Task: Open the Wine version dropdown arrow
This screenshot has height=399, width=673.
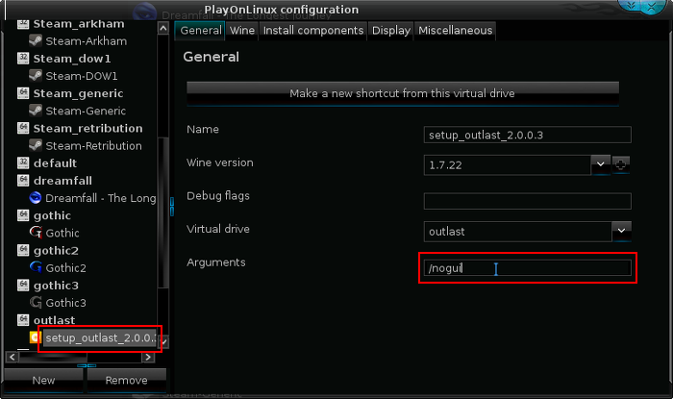Action: click(601, 164)
